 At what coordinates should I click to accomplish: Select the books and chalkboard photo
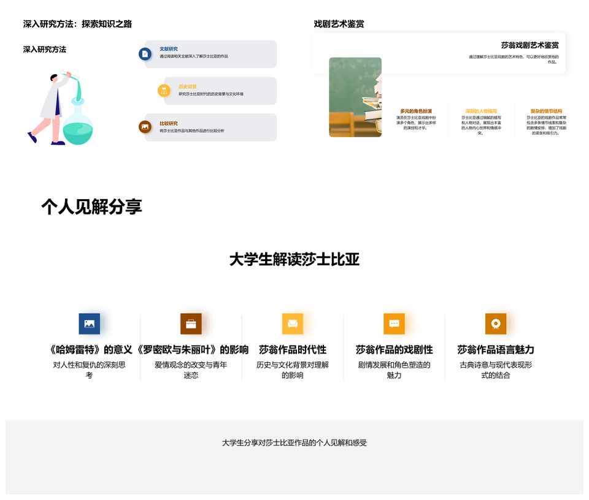(x=355, y=97)
